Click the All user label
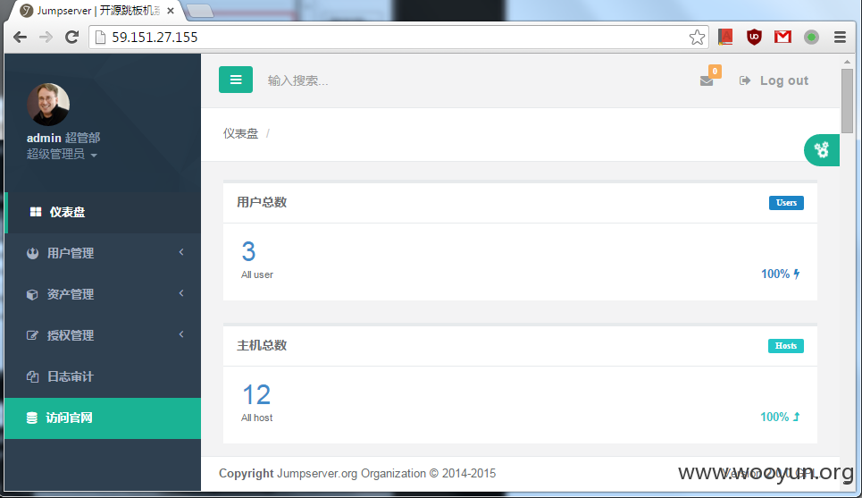This screenshot has width=862, height=498. tap(256, 274)
